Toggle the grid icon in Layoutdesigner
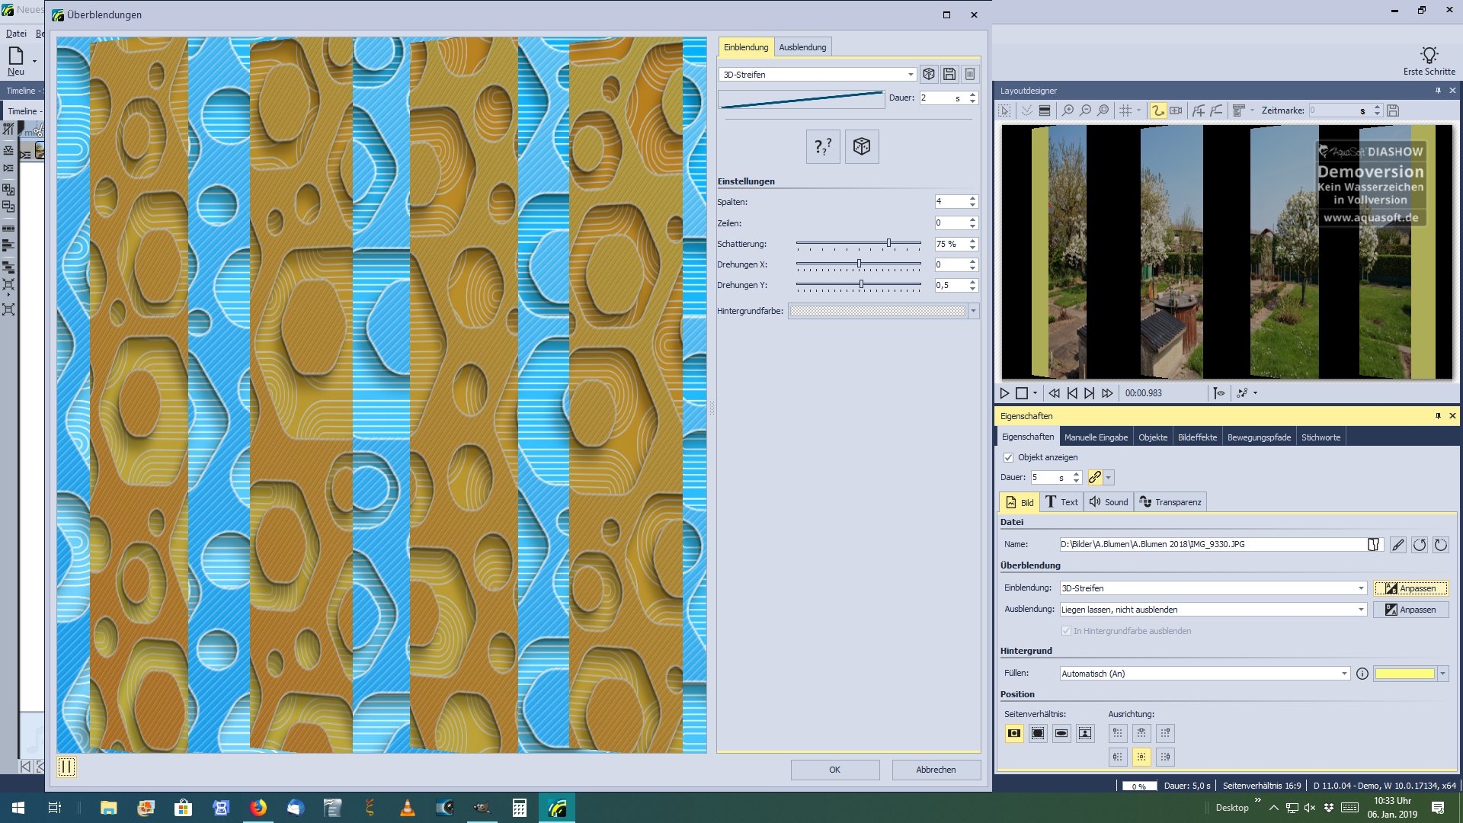 1125,110
